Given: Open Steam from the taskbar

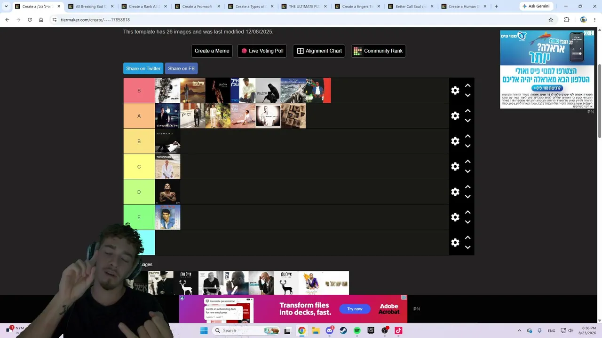Looking at the screenshot, I should (343, 330).
